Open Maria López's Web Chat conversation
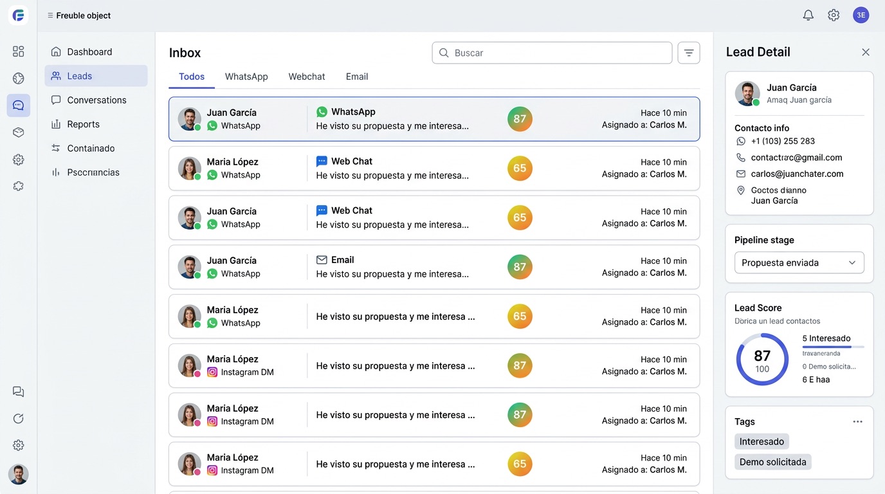 click(434, 169)
